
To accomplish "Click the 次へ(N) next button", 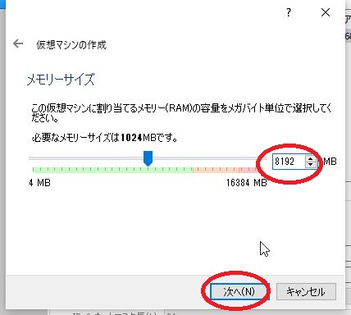I will click(x=239, y=291).
